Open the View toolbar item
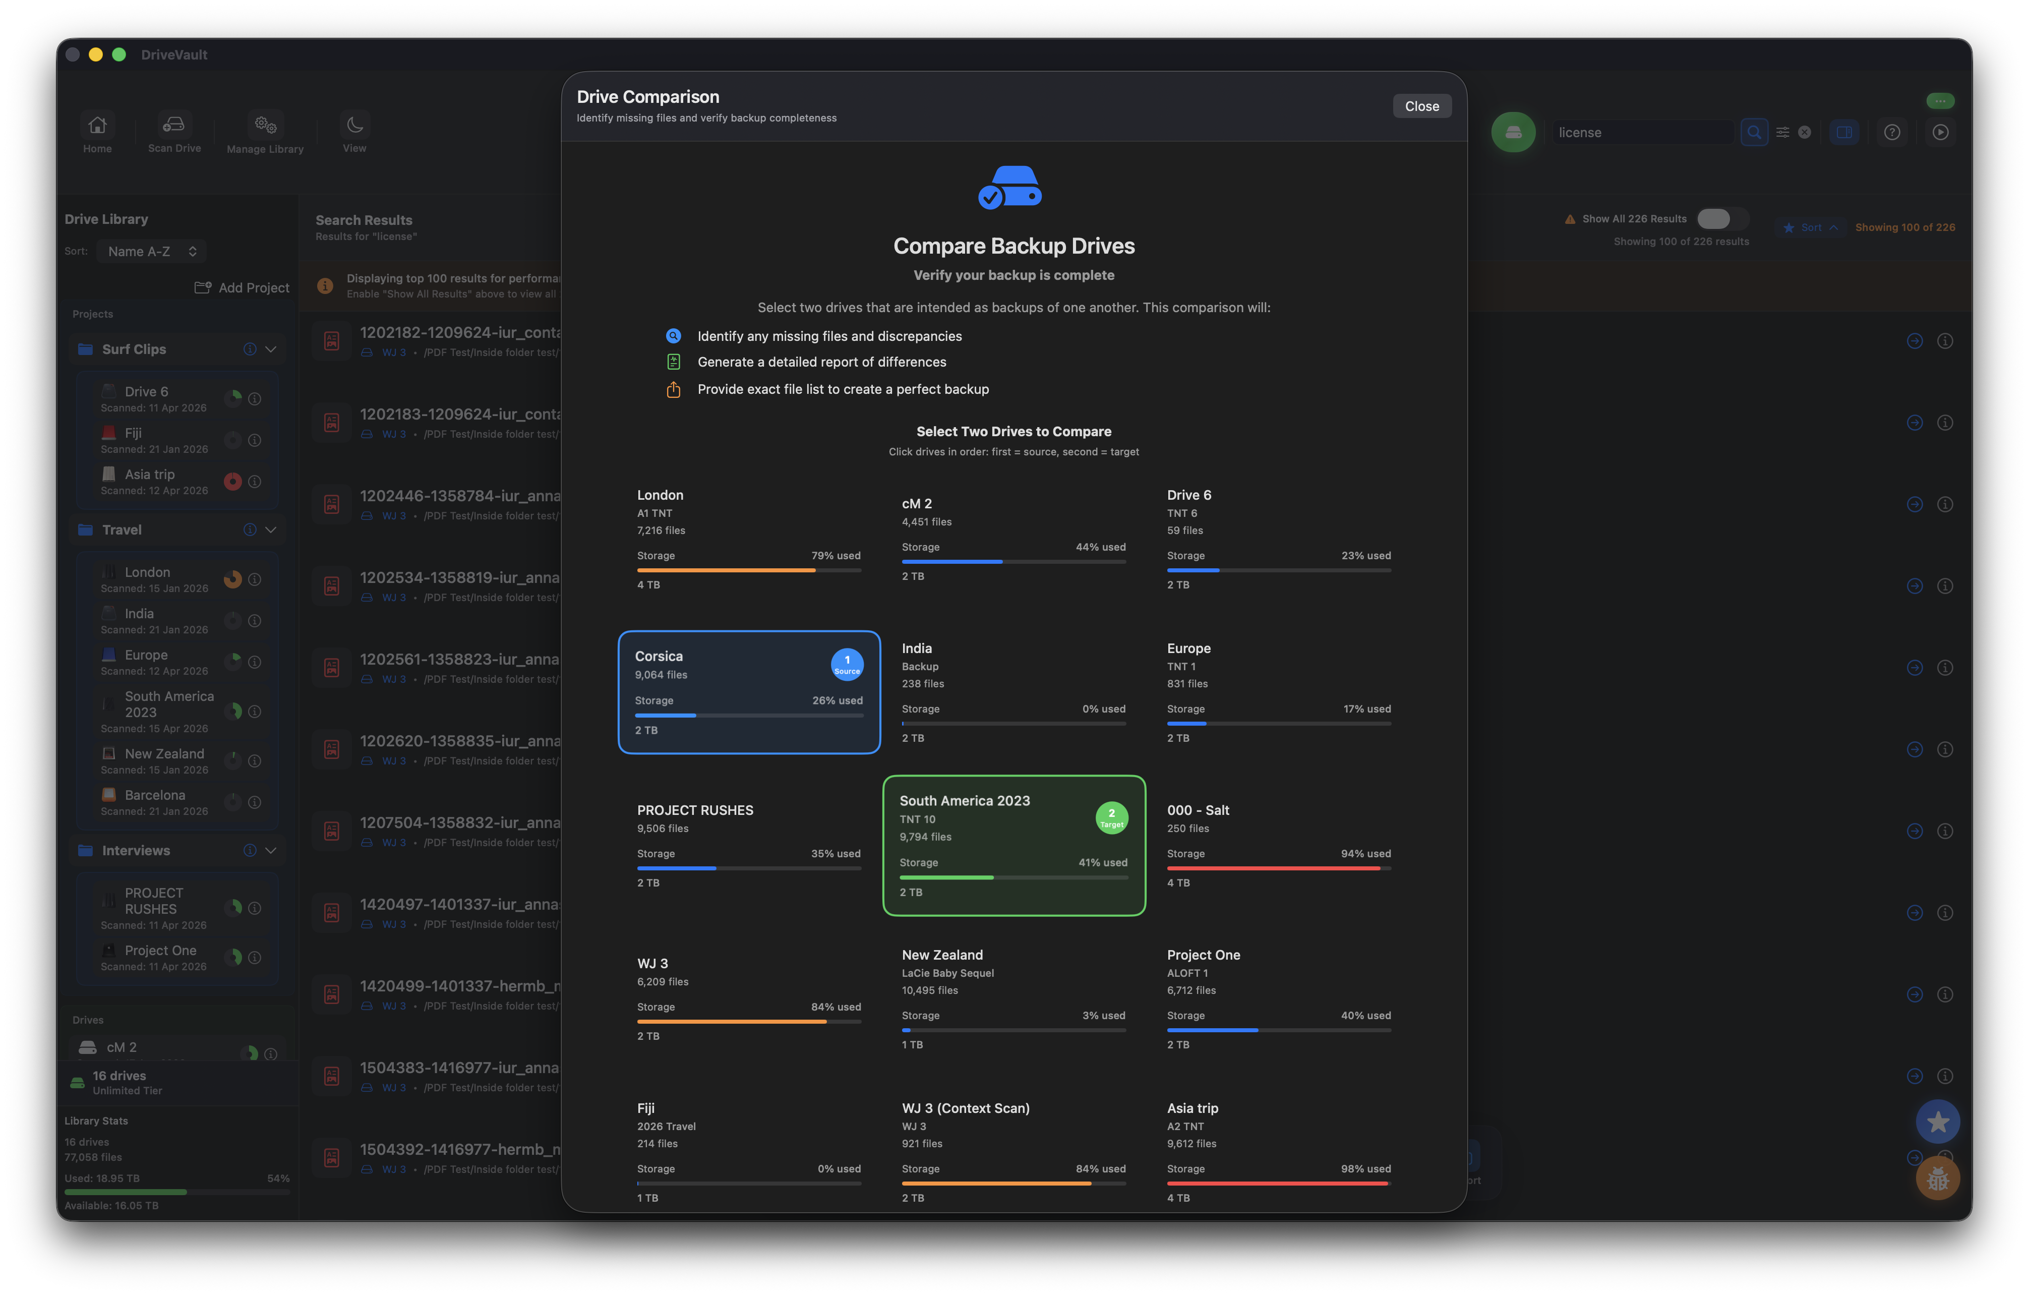This screenshot has height=1296, width=2029. point(354,133)
